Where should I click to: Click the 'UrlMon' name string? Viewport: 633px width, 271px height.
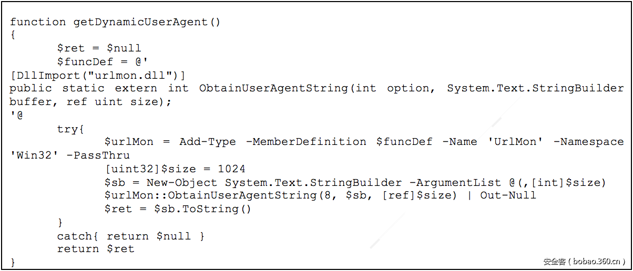coord(515,142)
